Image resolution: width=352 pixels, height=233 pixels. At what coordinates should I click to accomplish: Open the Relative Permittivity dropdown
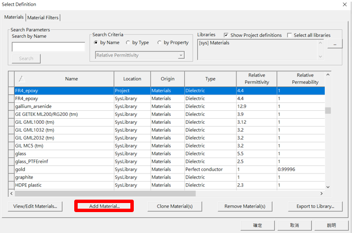140,55
